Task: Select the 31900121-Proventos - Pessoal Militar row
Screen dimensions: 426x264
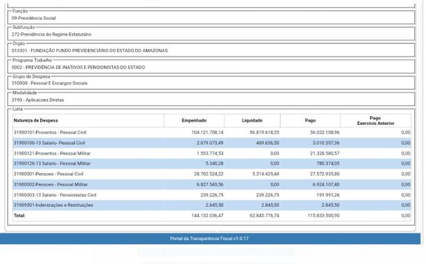Action: (51, 153)
